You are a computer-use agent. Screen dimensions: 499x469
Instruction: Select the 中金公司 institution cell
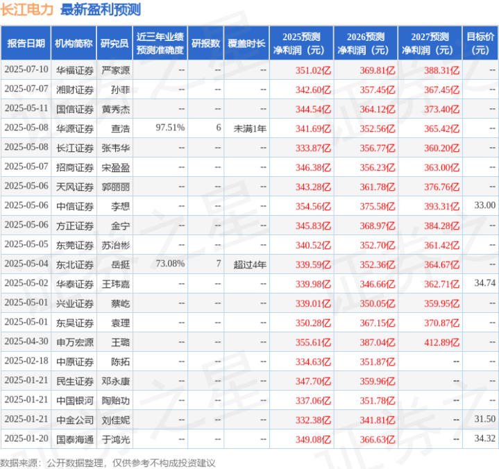75,420
